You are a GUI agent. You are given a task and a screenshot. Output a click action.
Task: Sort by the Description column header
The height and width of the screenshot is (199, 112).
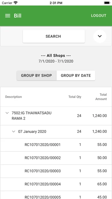coord(13,97)
